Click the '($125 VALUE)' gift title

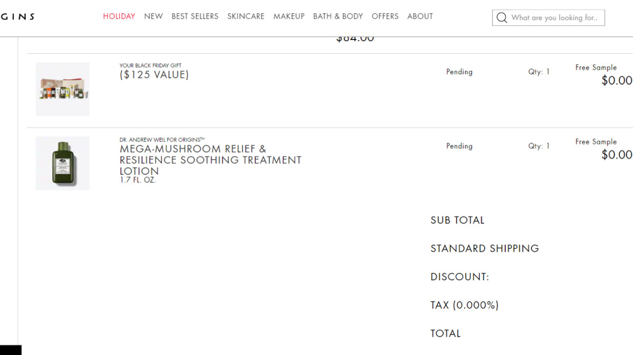[154, 75]
